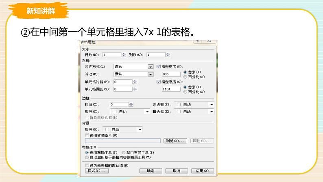Click the cell padding (单元格衬距) field
The image size is (323, 182).
click(123, 82)
